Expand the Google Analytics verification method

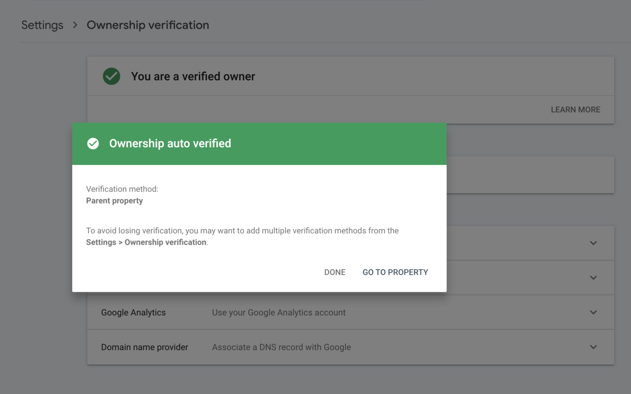click(x=593, y=312)
